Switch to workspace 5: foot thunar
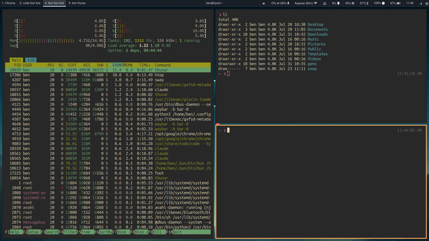The image size is (429, 241). click(x=77, y=3)
